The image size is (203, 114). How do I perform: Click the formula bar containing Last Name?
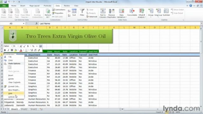pyautogui.click(x=119, y=23)
